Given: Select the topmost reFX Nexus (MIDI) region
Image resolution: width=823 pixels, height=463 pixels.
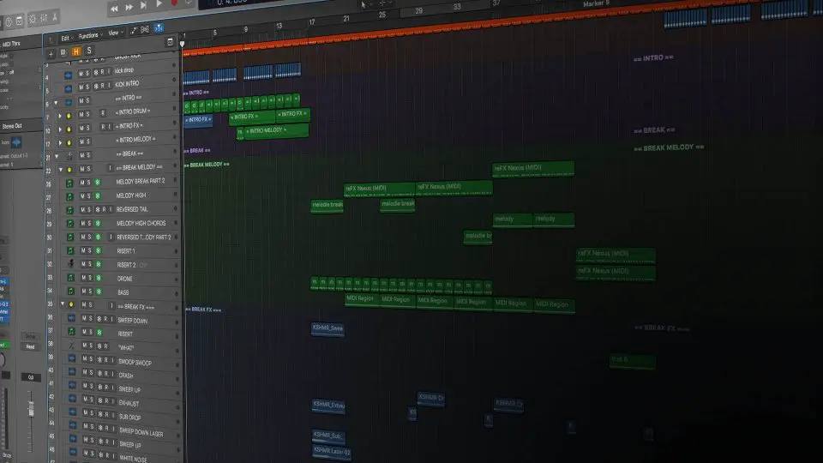Looking at the screenshot, I should tap(532, 169).
